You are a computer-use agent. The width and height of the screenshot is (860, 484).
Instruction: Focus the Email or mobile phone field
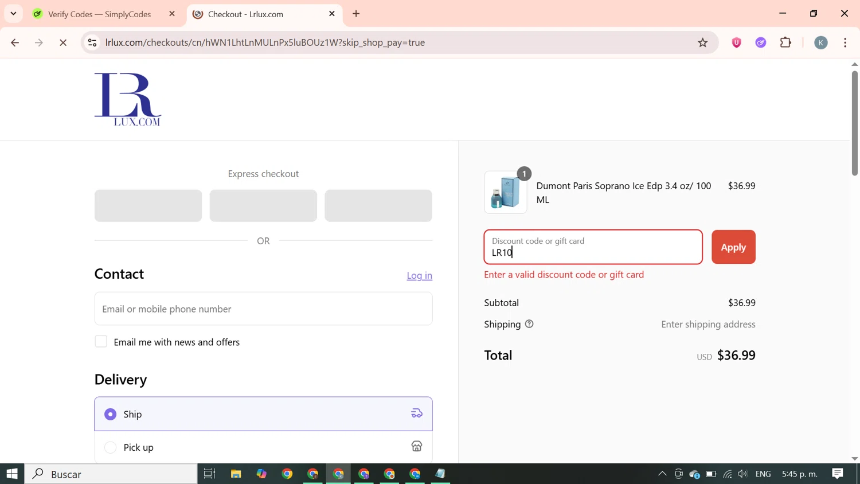pos(263,309)
